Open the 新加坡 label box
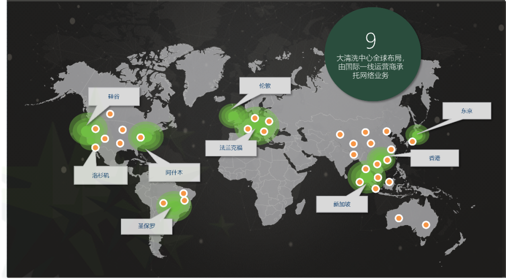Viewport: 506px width, 279px height. [342, 204]
